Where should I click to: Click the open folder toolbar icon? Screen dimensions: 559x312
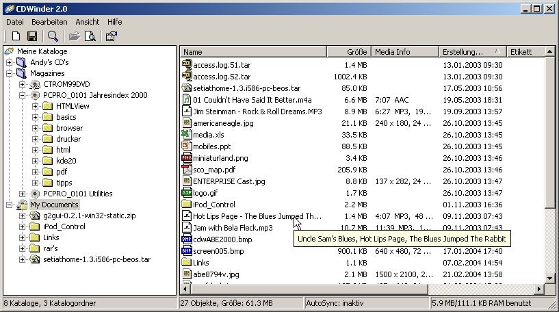click(x=74, y=36)
